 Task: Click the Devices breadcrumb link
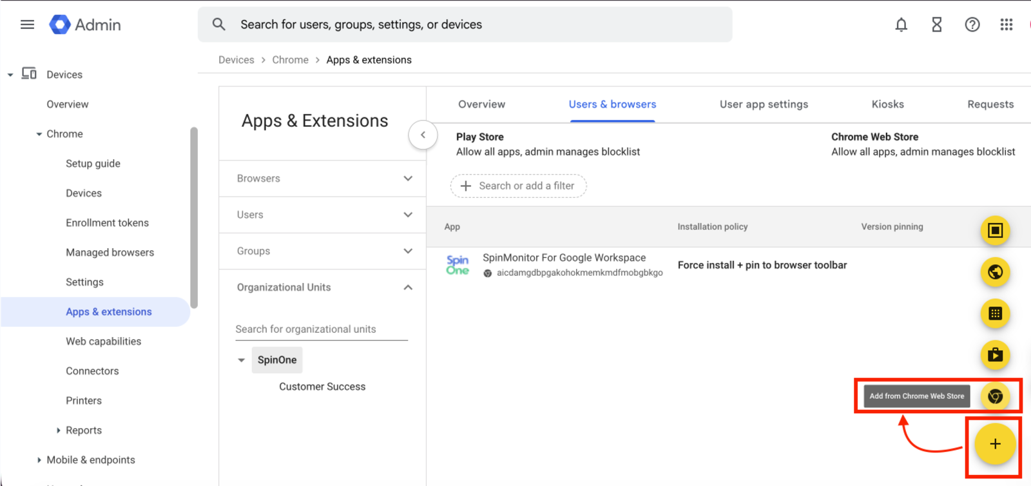click(x=236, y=60)
